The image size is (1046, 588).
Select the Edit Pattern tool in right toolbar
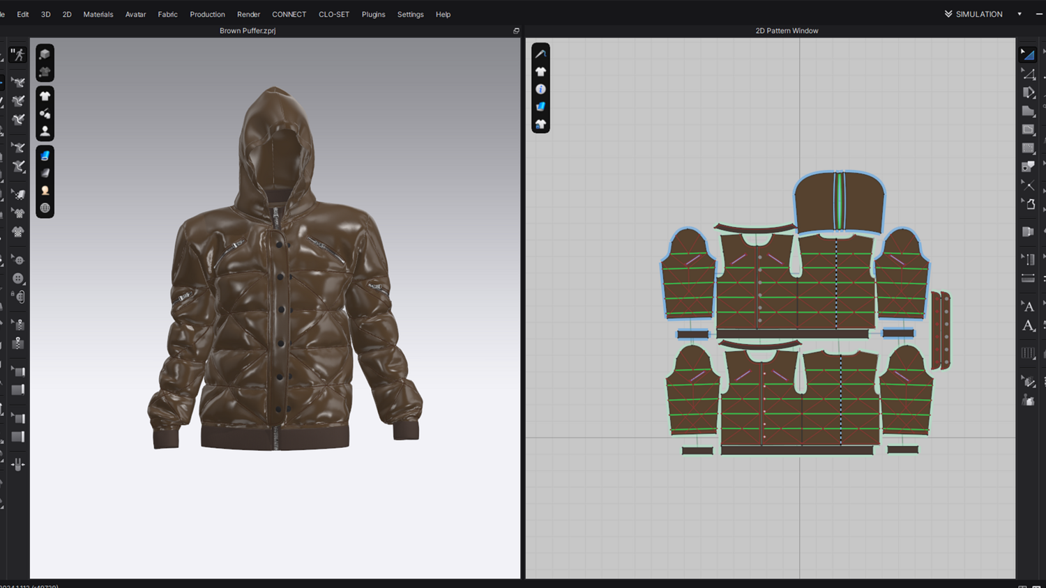pyautogui.click(x=1028, y=73)
